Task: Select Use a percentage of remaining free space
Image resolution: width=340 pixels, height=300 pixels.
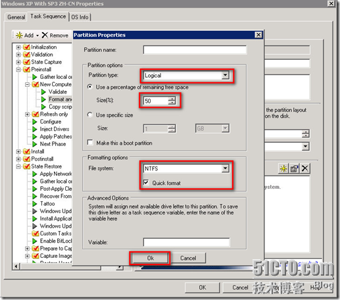Action: [x=90, y=87]
